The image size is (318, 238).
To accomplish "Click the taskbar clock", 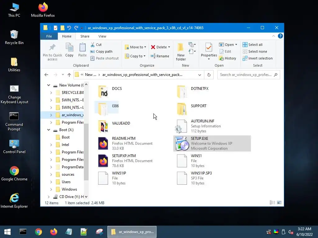I will [x=304, y=232].
